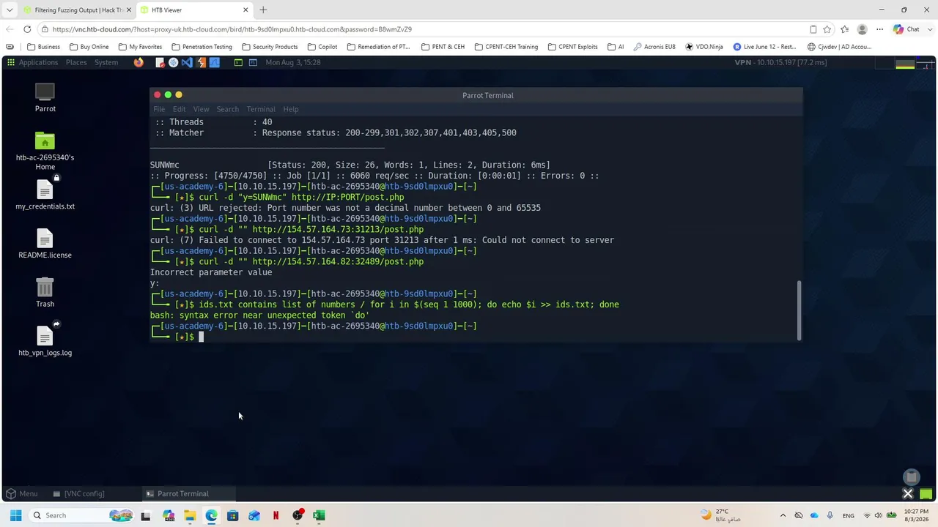Open the terminal File menu
This screenshot has width=938, height=527.
coord(159,109)
